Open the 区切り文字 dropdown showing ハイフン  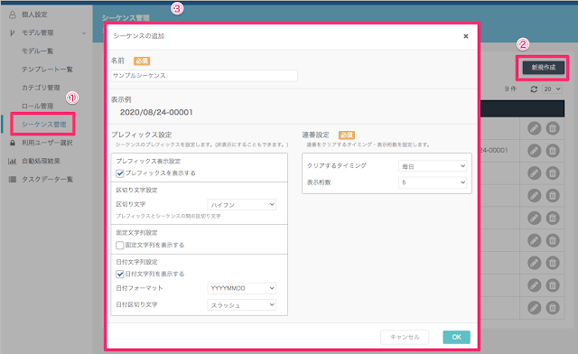point(242,205)
